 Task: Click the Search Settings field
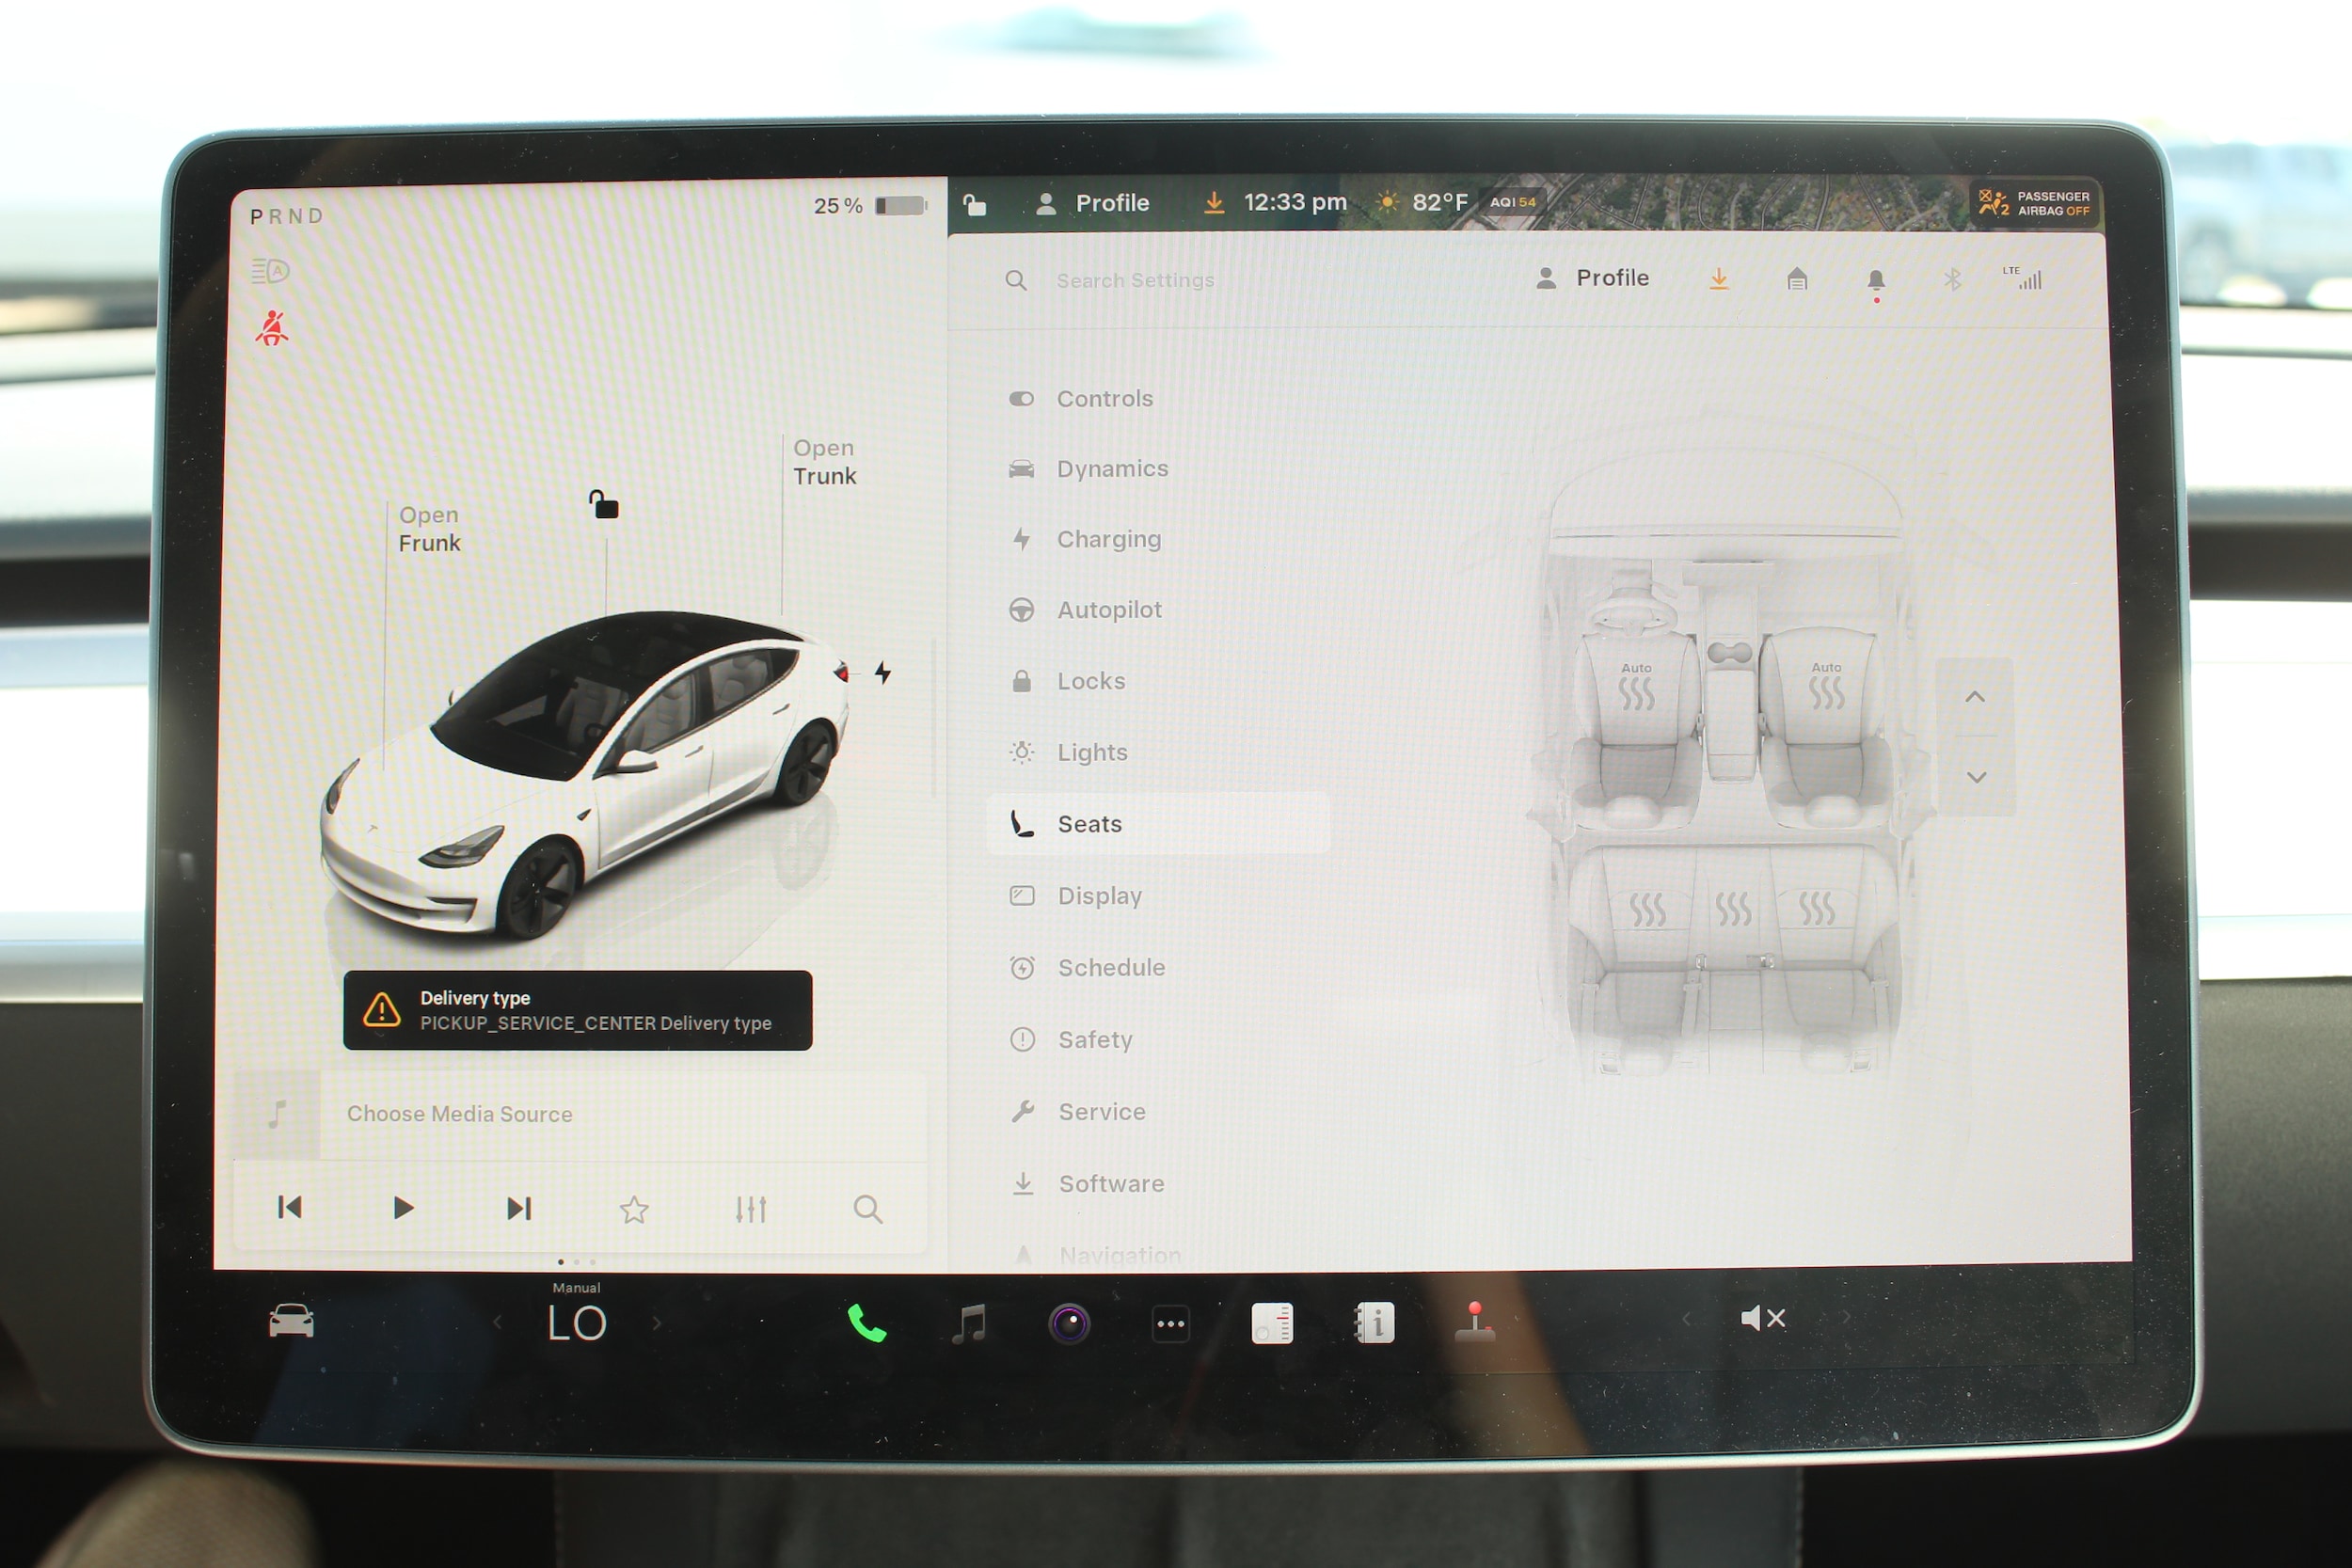1135,281
